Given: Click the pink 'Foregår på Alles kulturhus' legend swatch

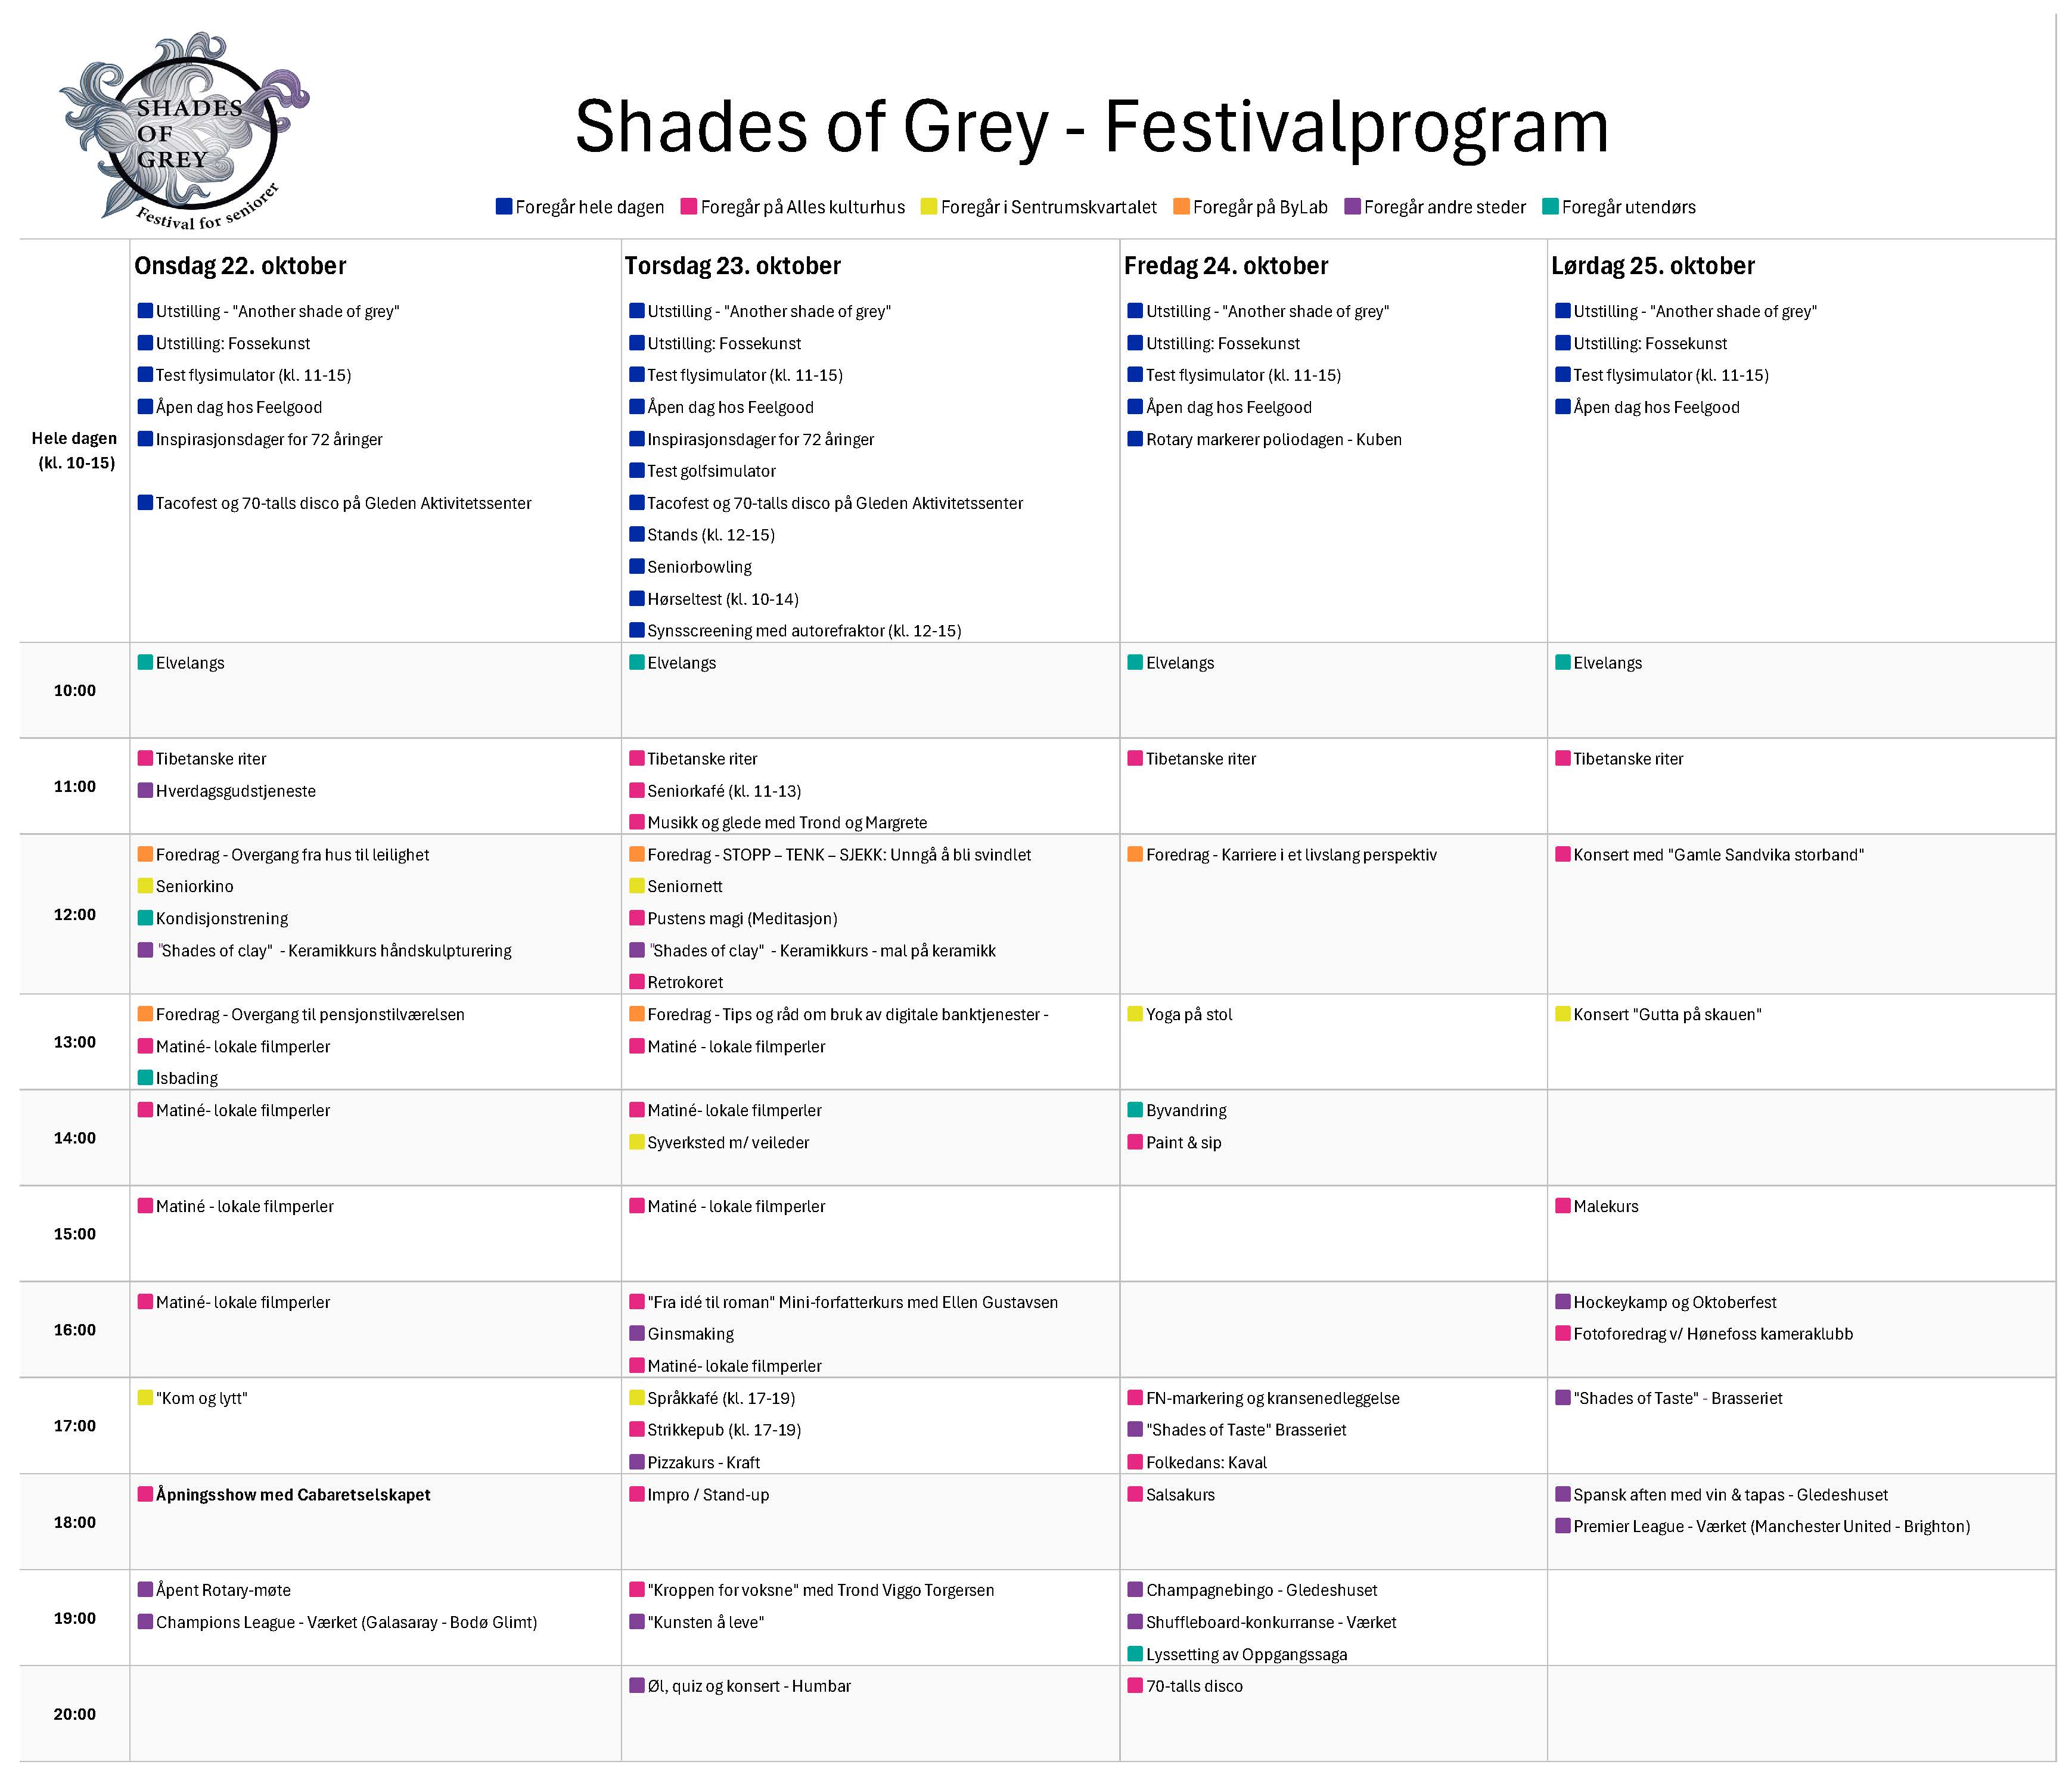Looking at the screenshot, I should (x=689, y=206).
